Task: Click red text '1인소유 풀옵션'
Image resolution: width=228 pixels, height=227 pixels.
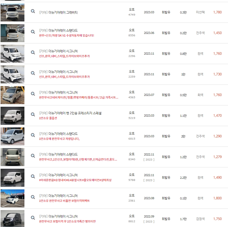Action: (48, 118)
